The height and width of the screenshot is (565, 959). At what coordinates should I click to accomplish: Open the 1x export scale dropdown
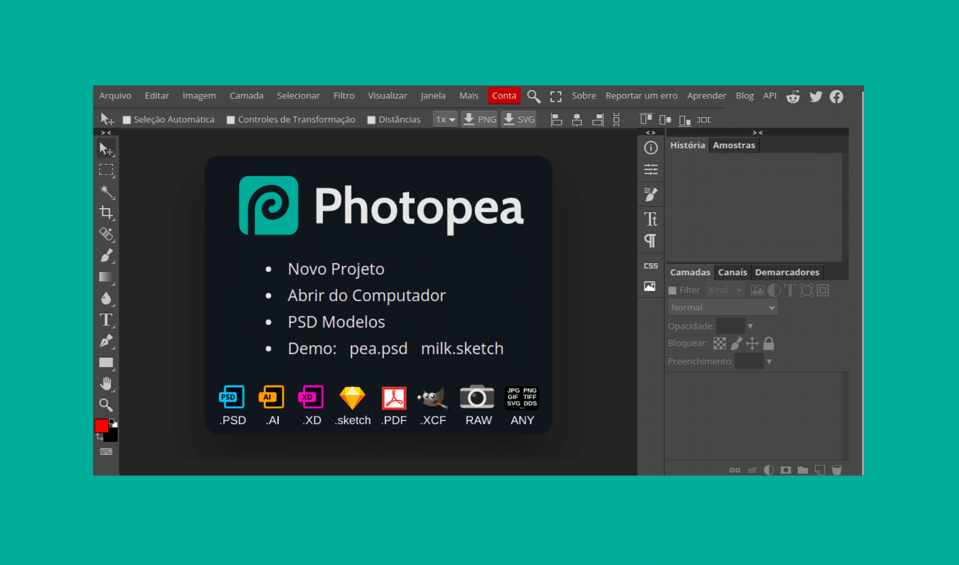(445, 119)
